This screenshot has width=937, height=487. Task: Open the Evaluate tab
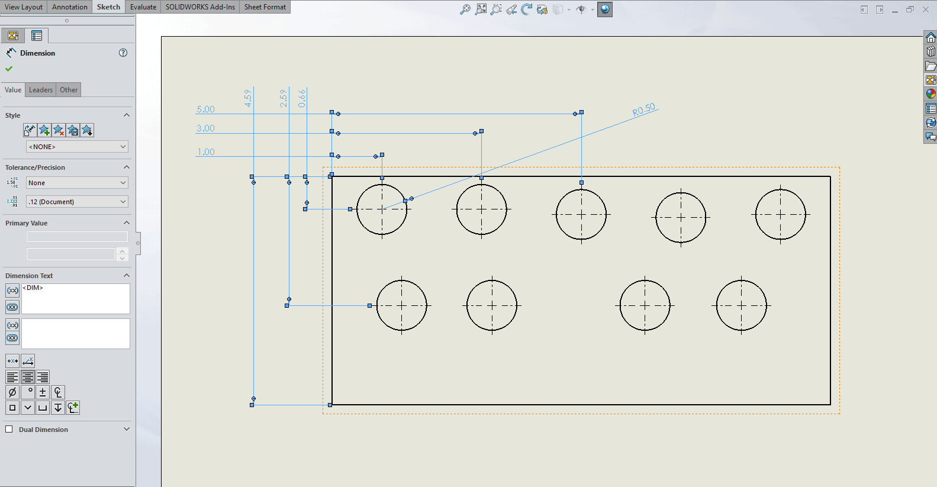tap(143, 7)
